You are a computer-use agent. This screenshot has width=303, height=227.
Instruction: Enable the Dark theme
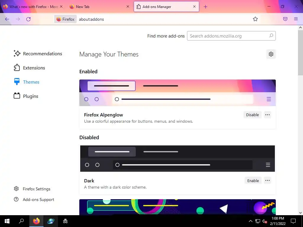[253, 181]
